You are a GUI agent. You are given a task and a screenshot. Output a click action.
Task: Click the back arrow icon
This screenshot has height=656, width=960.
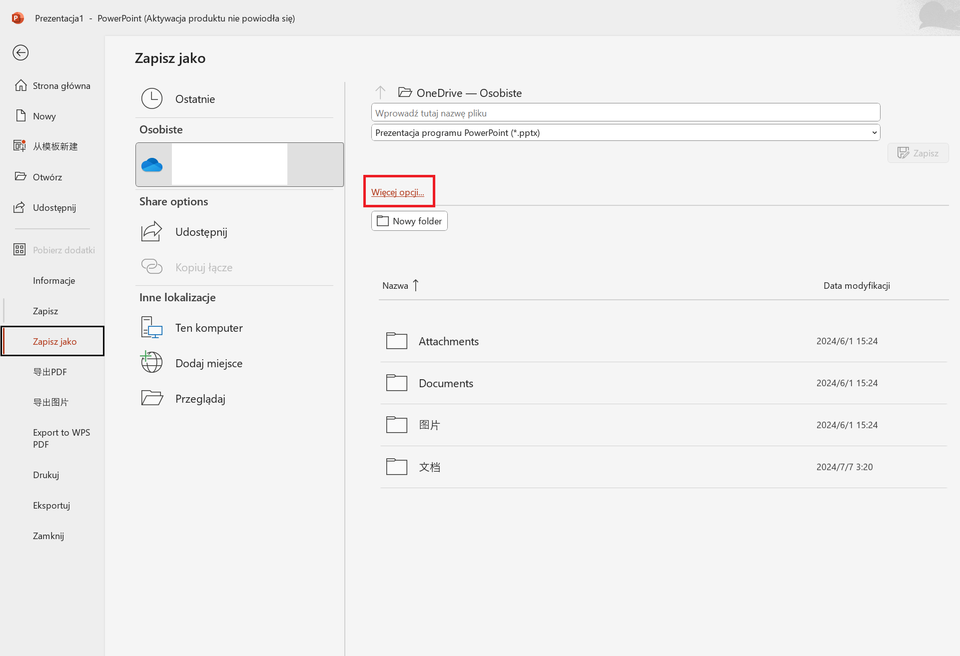pyautogui.click(x=20, y=52)
